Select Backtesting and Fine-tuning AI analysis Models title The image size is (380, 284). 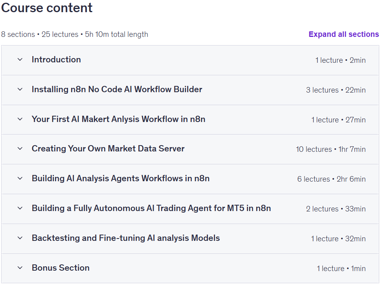click(126, 238)
